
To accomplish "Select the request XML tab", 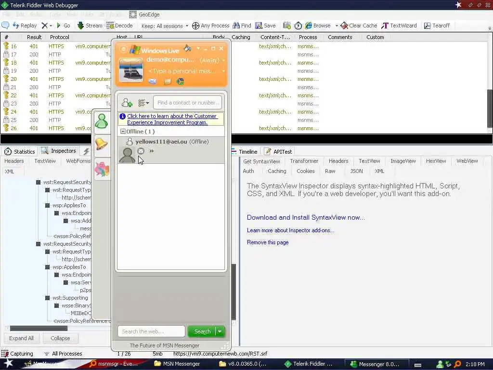I will [10, 172].
